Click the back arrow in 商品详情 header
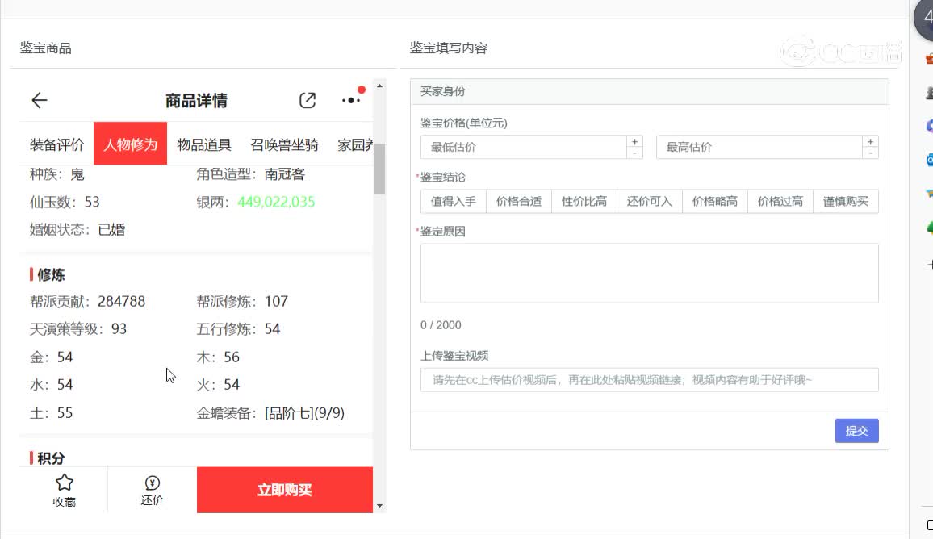This screenshot has width=933, height=539. coord(40,101)
